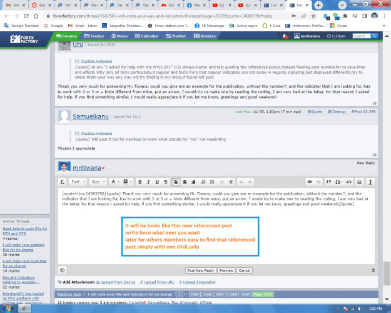Toggle italic formatting
391x313 pixels.
[148, 182]
